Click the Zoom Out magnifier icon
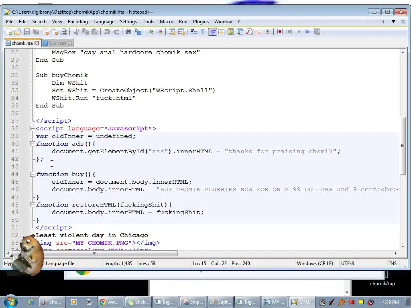This screenshot has height=308, width=411. (x=159, y=32)
